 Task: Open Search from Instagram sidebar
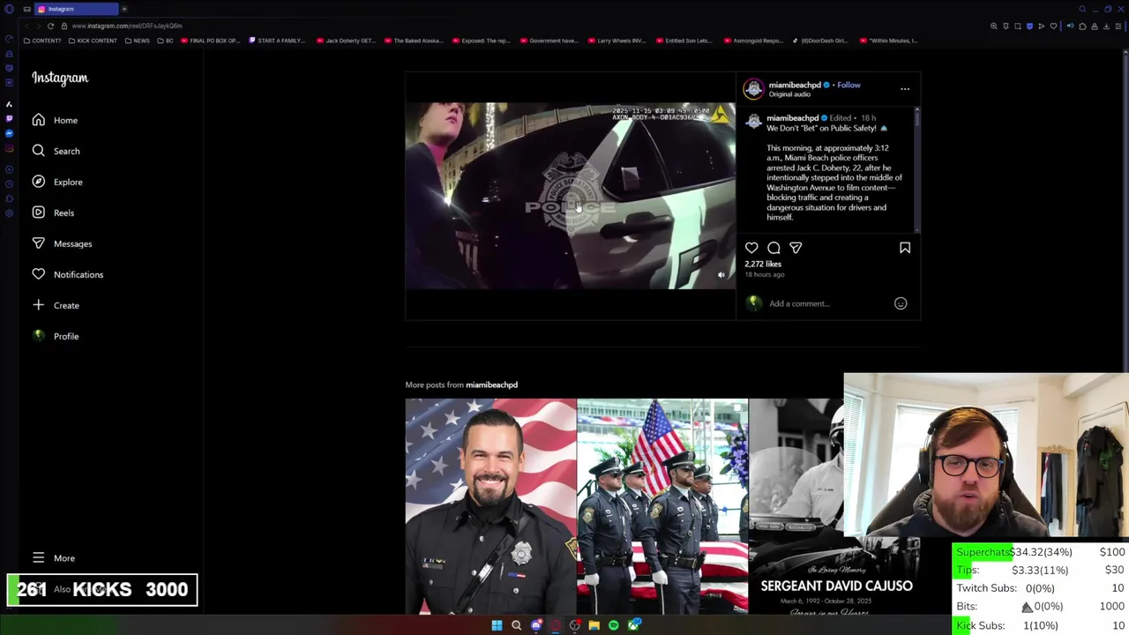click(56, 151)
